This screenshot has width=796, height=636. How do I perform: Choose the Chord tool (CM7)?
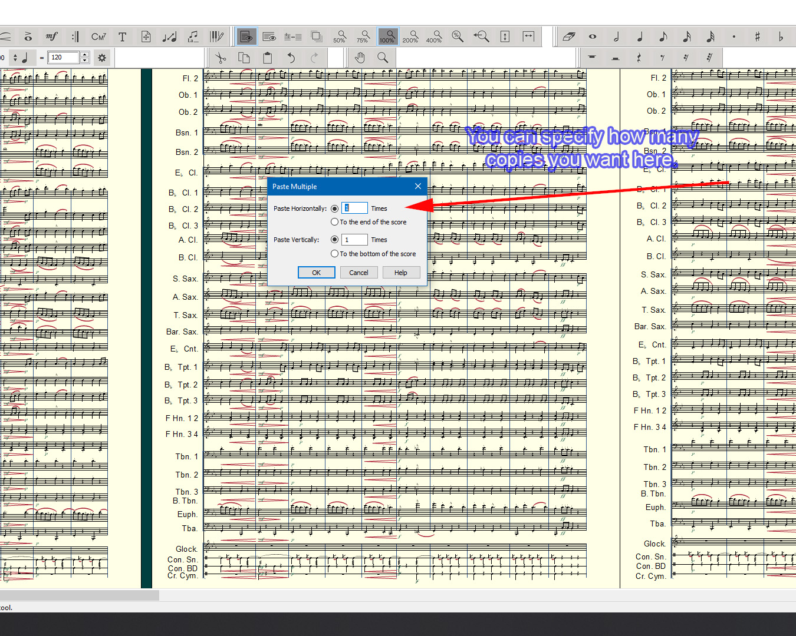click(x=98, y=37)
